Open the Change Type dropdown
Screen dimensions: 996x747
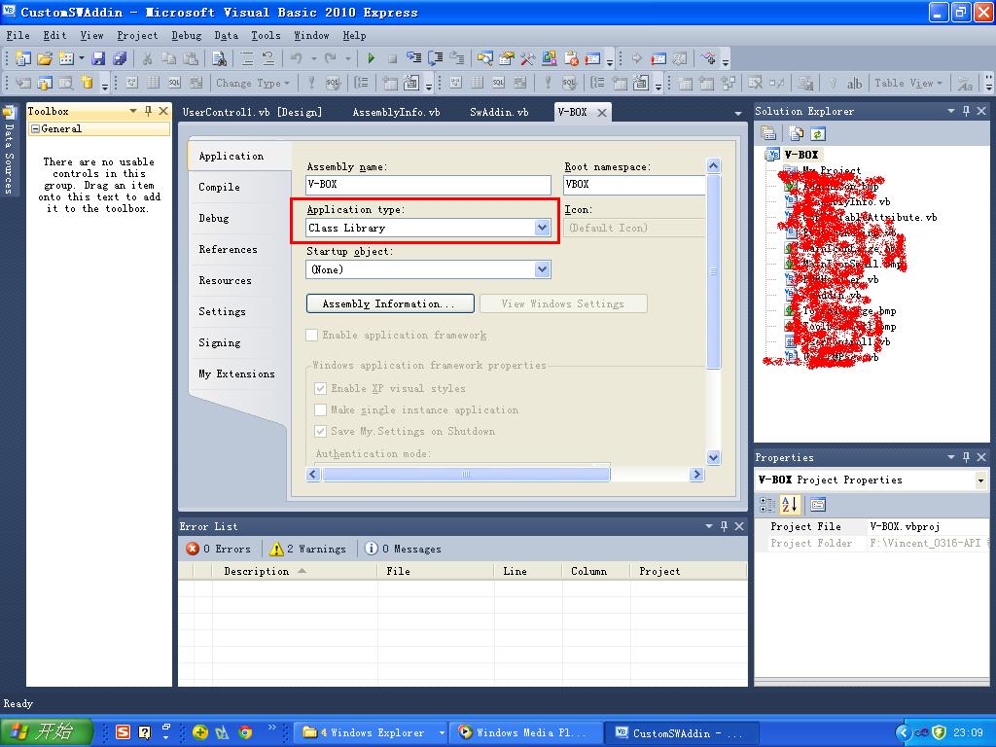tap(253, 84)
